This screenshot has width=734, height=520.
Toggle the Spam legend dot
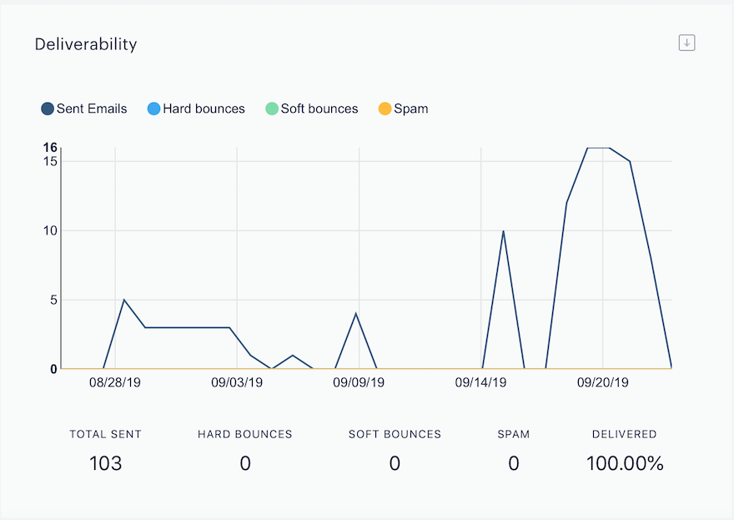click(385, 109)
